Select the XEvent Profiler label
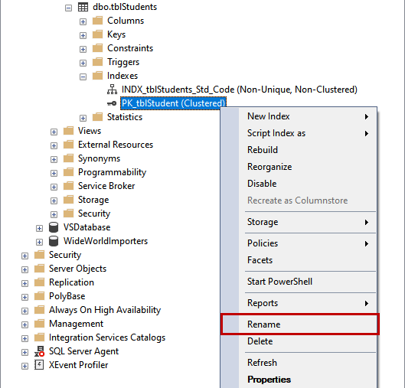The image size is (405, 388). 79,365
